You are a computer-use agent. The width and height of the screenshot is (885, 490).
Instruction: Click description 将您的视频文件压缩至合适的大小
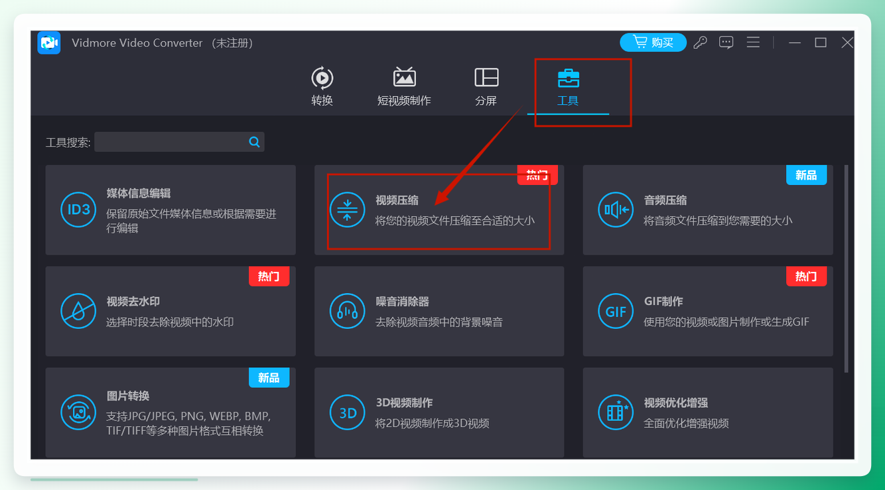tap(455, 220)
